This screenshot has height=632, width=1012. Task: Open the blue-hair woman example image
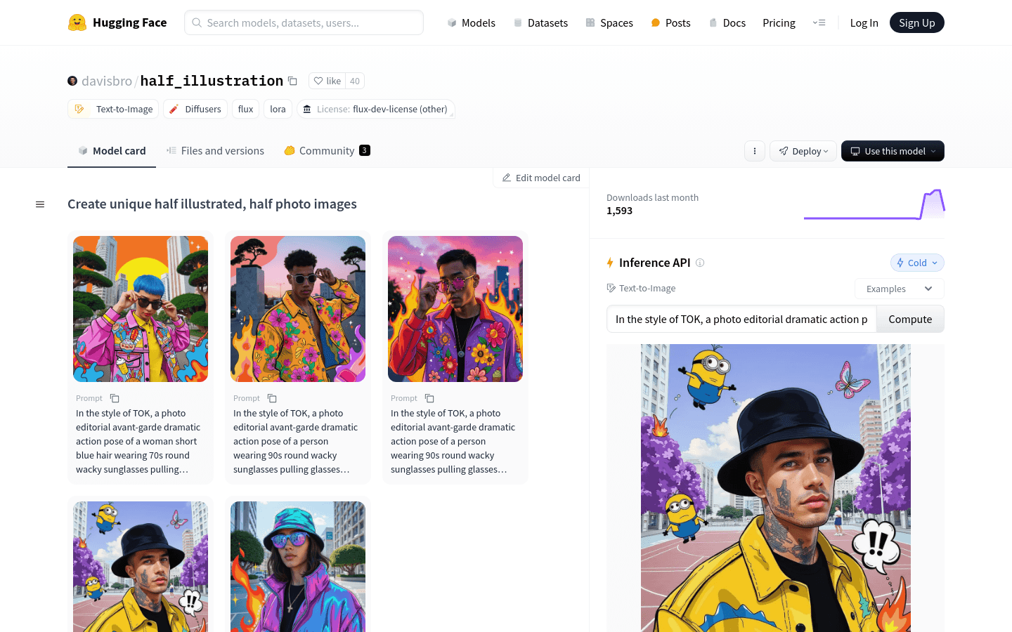point(141,309)
